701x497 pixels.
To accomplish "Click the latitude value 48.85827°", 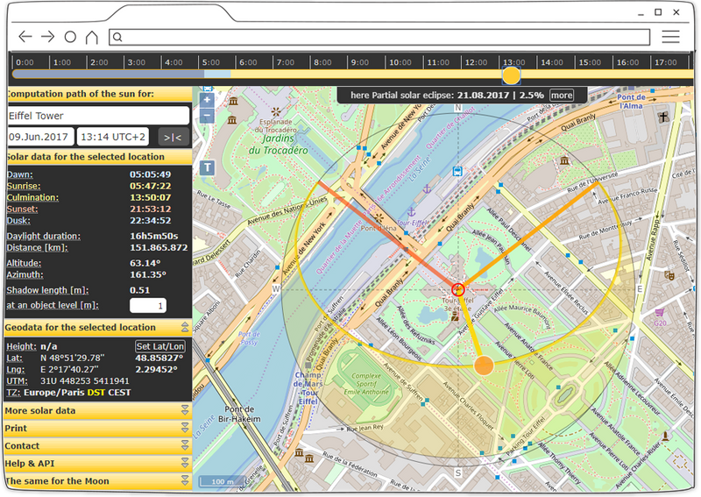I will (159, 359).
